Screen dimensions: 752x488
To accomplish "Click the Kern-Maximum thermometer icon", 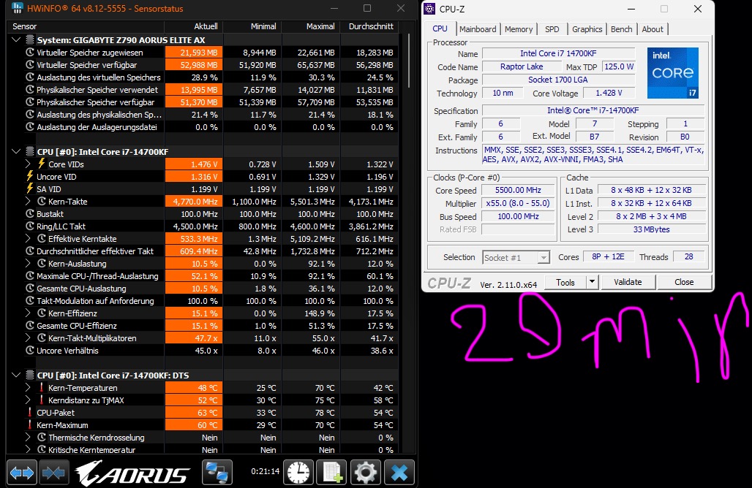I will (30, 424).
